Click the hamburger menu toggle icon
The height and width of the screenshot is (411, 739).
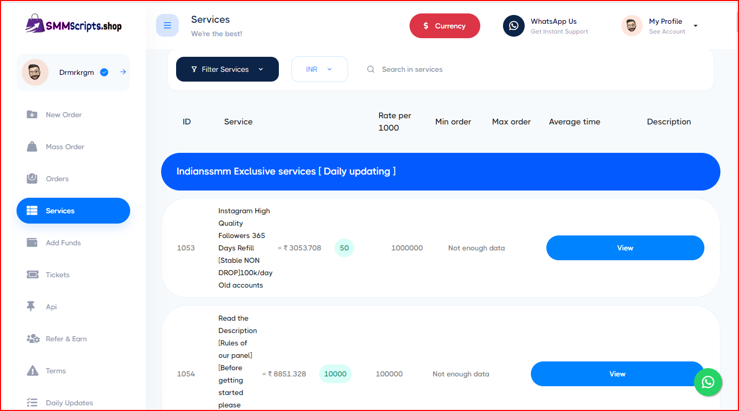167,25
